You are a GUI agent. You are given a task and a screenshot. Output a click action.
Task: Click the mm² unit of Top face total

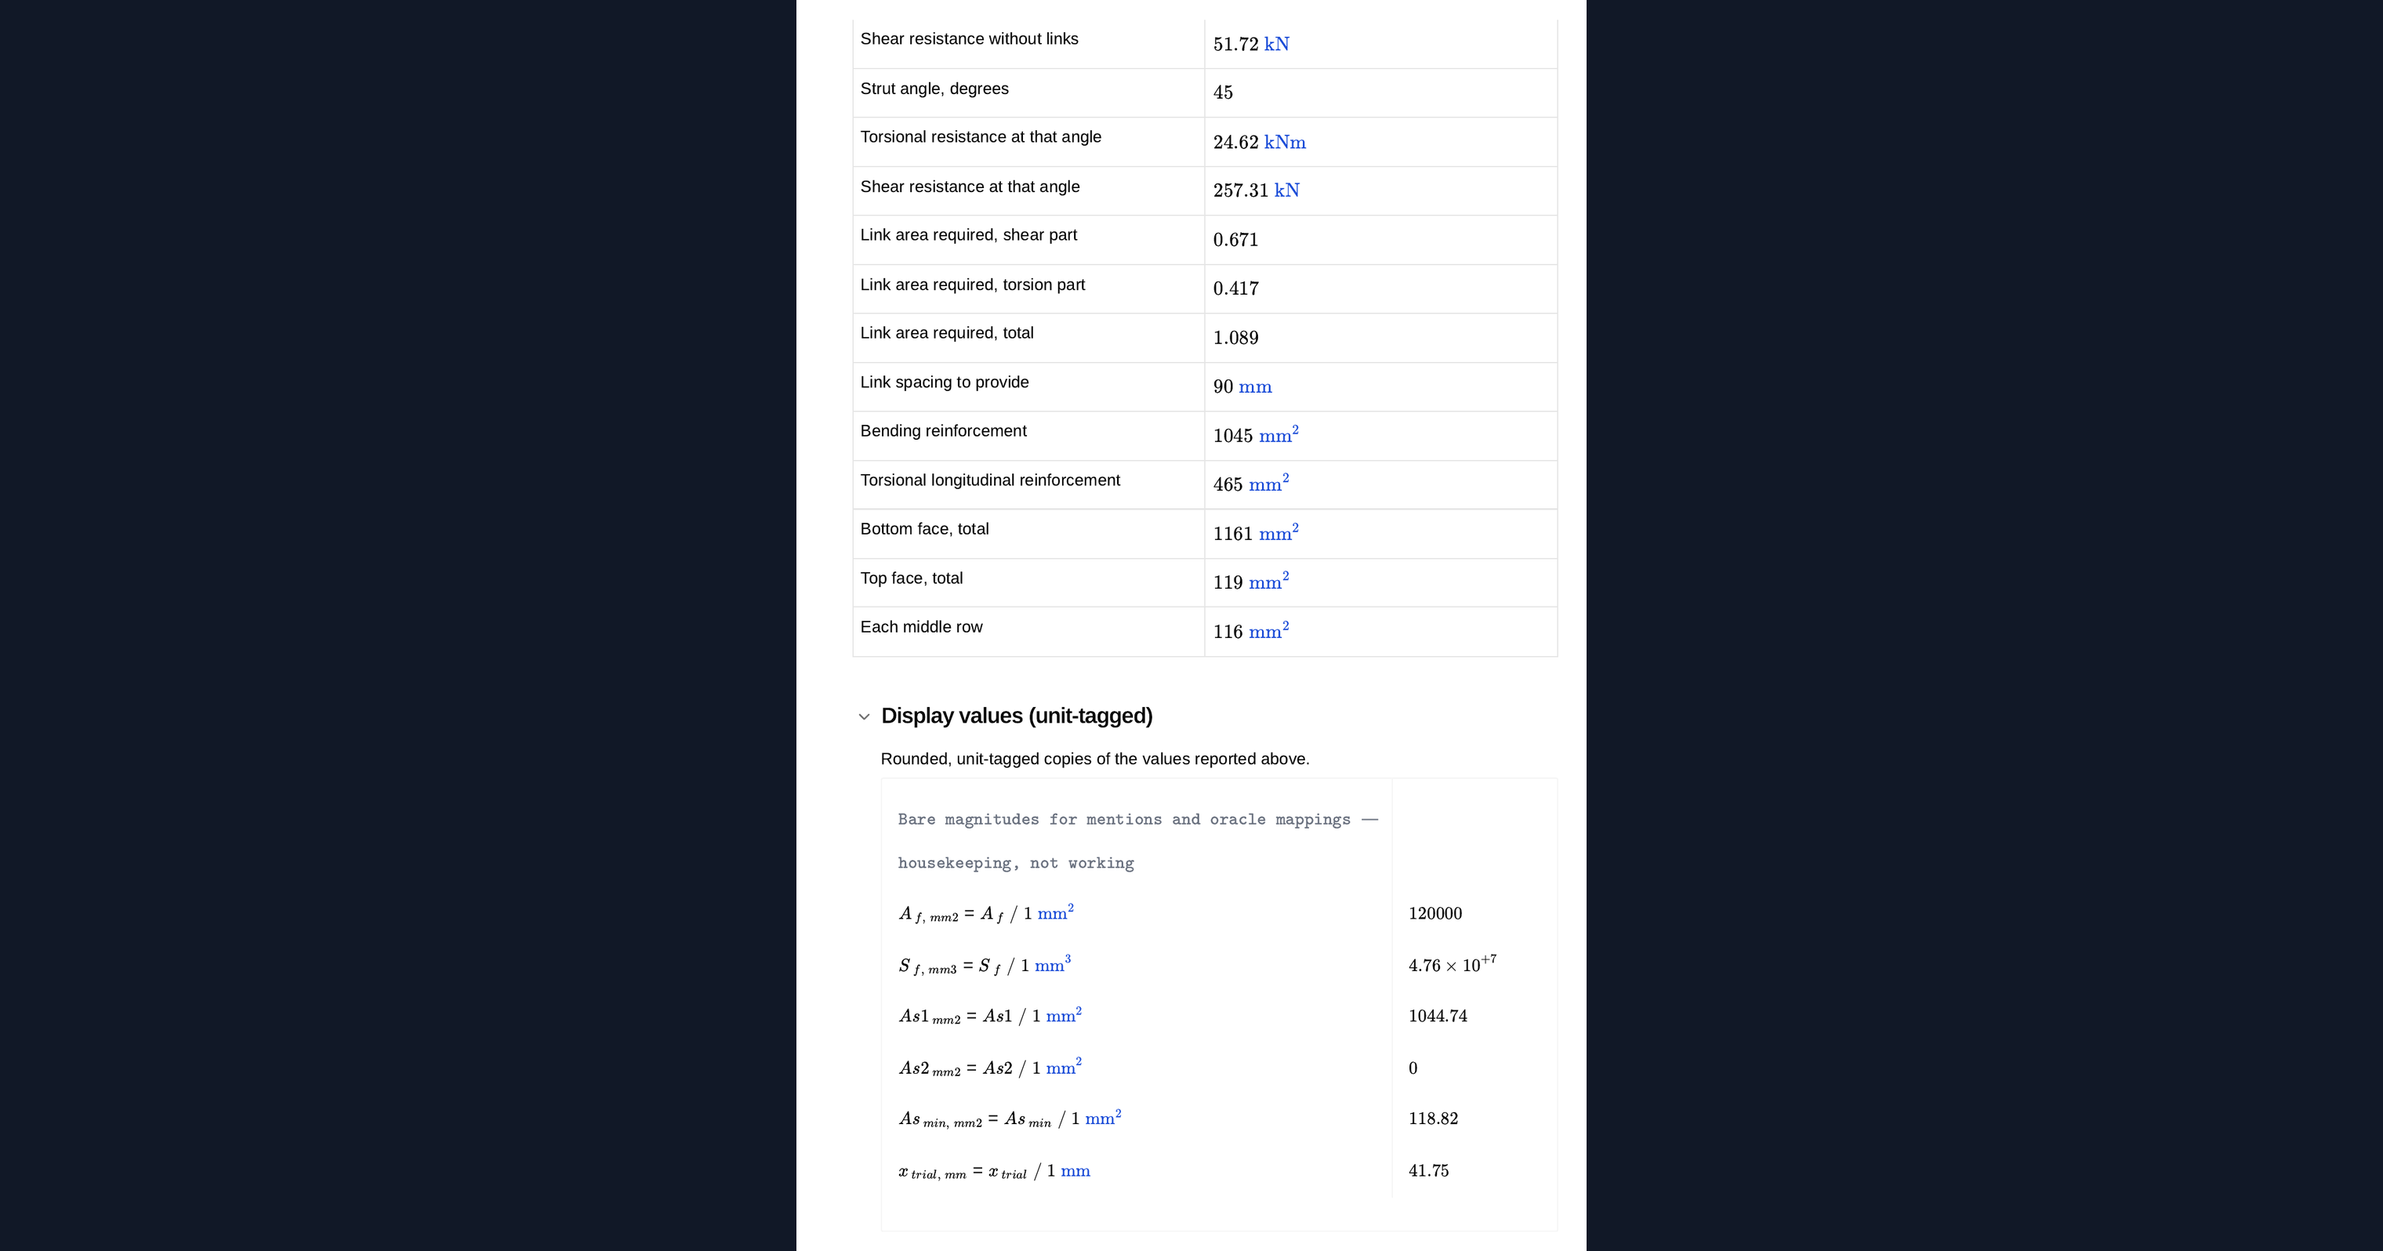(1268, 581)
